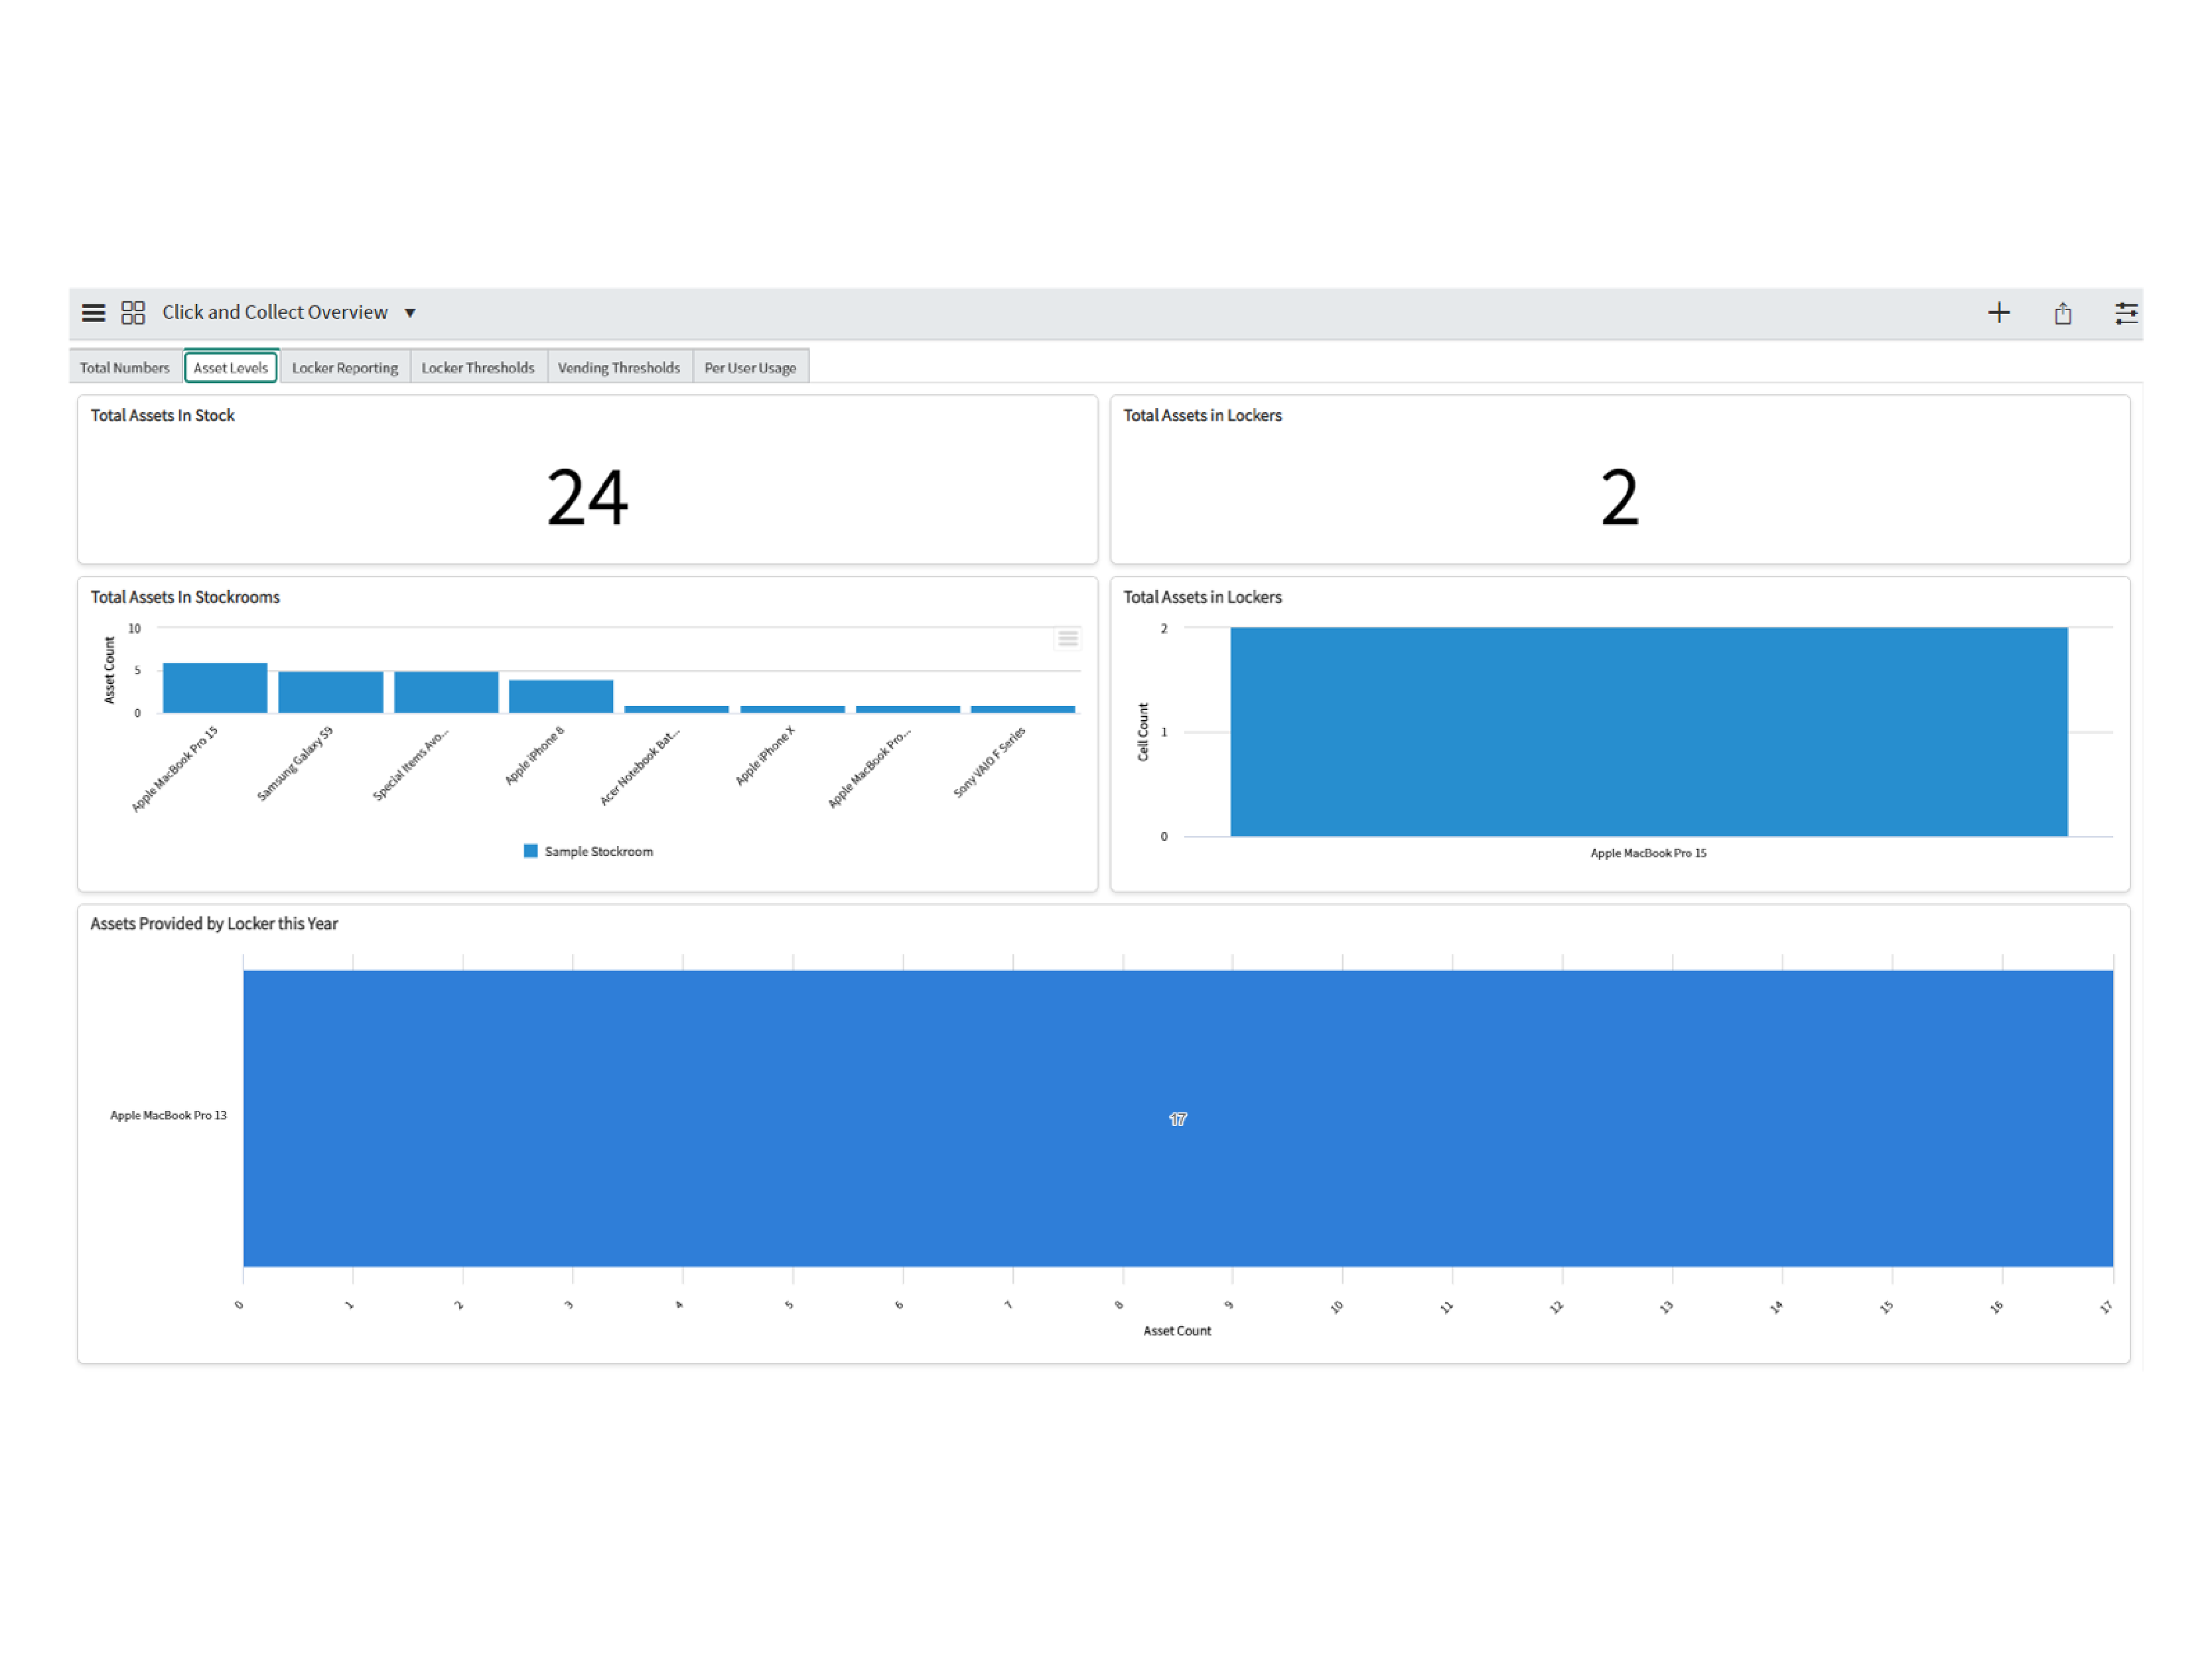Open the Vending Thresholds tab

619,367
